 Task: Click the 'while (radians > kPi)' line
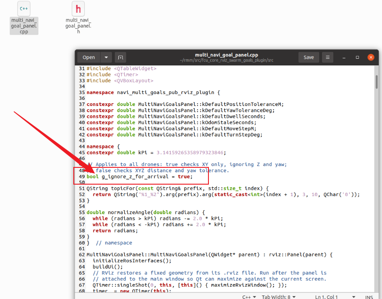[158, 219]
